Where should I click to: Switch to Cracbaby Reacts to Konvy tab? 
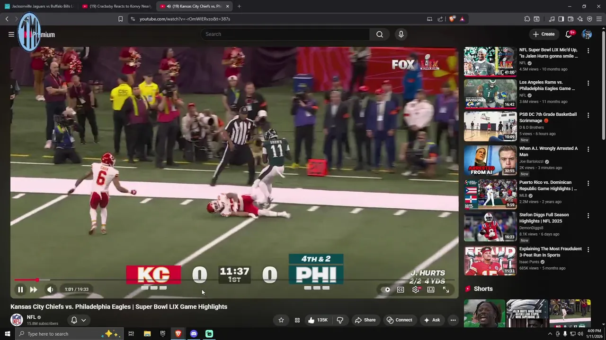(116, 6)
